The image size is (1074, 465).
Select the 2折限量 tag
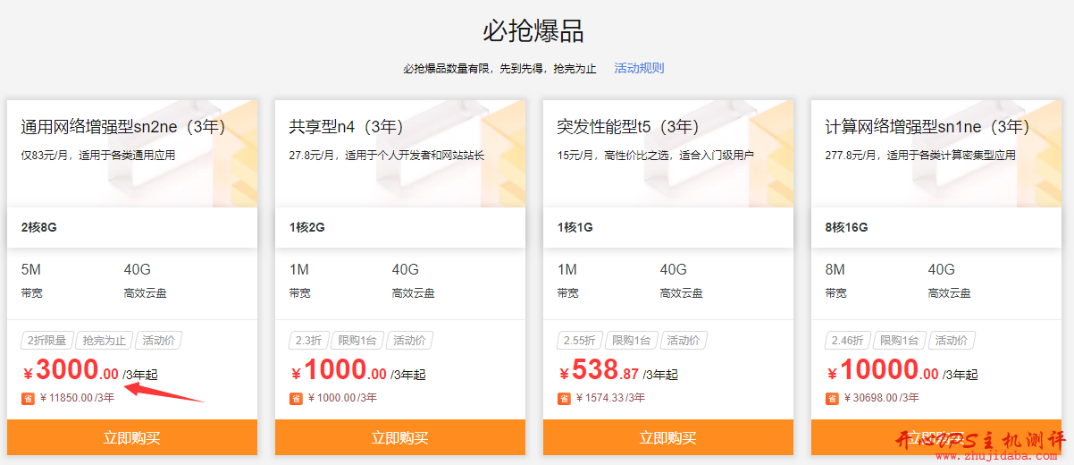click(x=46, y=341)
